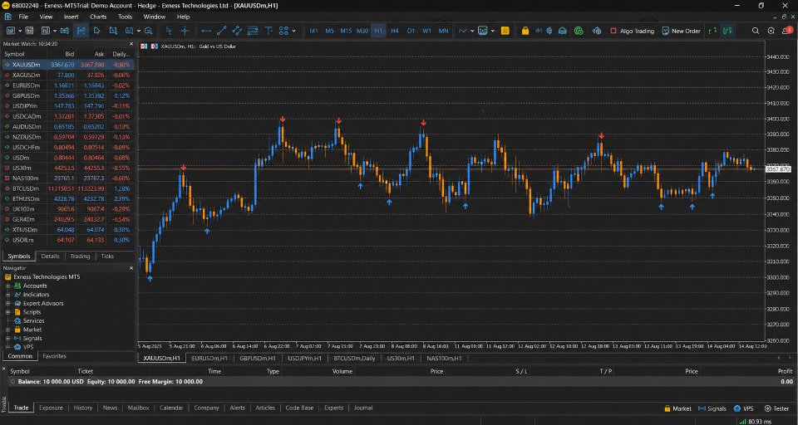
Task: Select the NAS100m symbol row
Action: click(x=68, y=178)
